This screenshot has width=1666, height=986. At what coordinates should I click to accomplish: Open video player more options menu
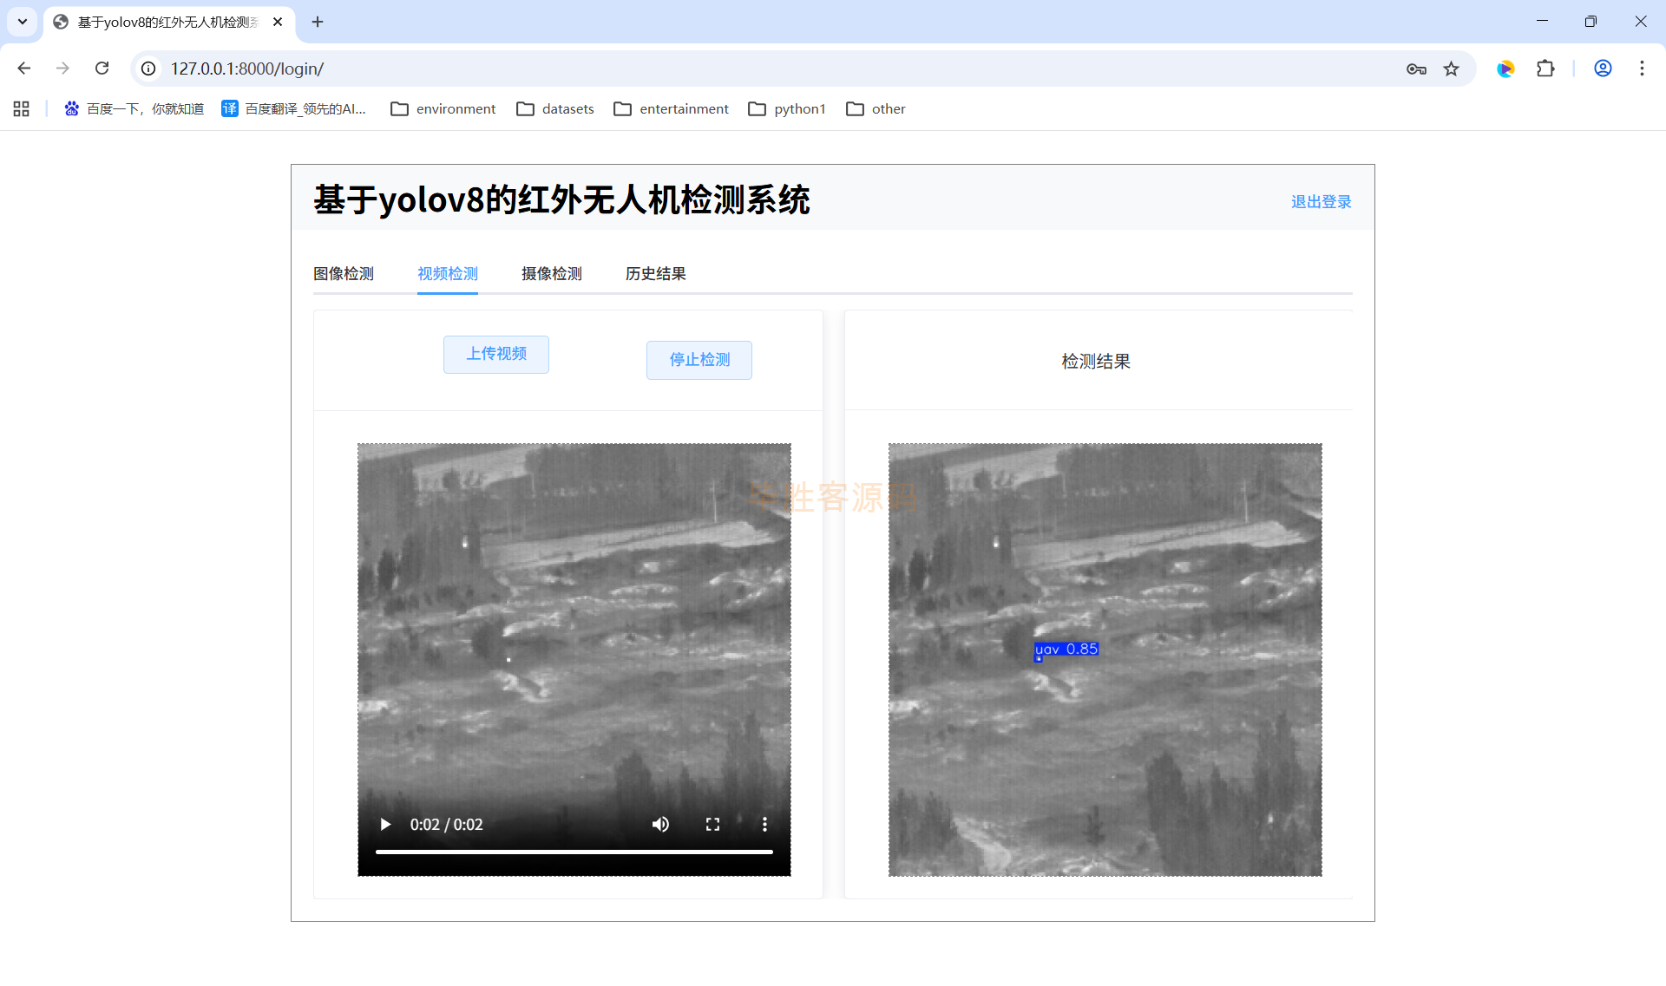pos(764,824)
